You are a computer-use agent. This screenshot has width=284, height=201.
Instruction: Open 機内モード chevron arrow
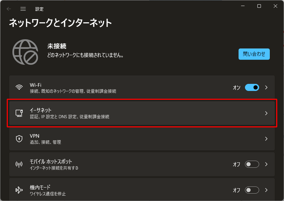click(266, 190)
